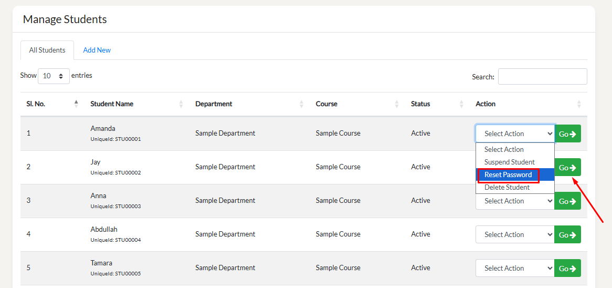Screen dimensions: 612x288
Task: Open Select Action dropdown for Tamara
Action: click(514, 268)
